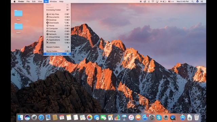
Task: Open Applications folder stack in Dock
Action: (x=183, y=118)
